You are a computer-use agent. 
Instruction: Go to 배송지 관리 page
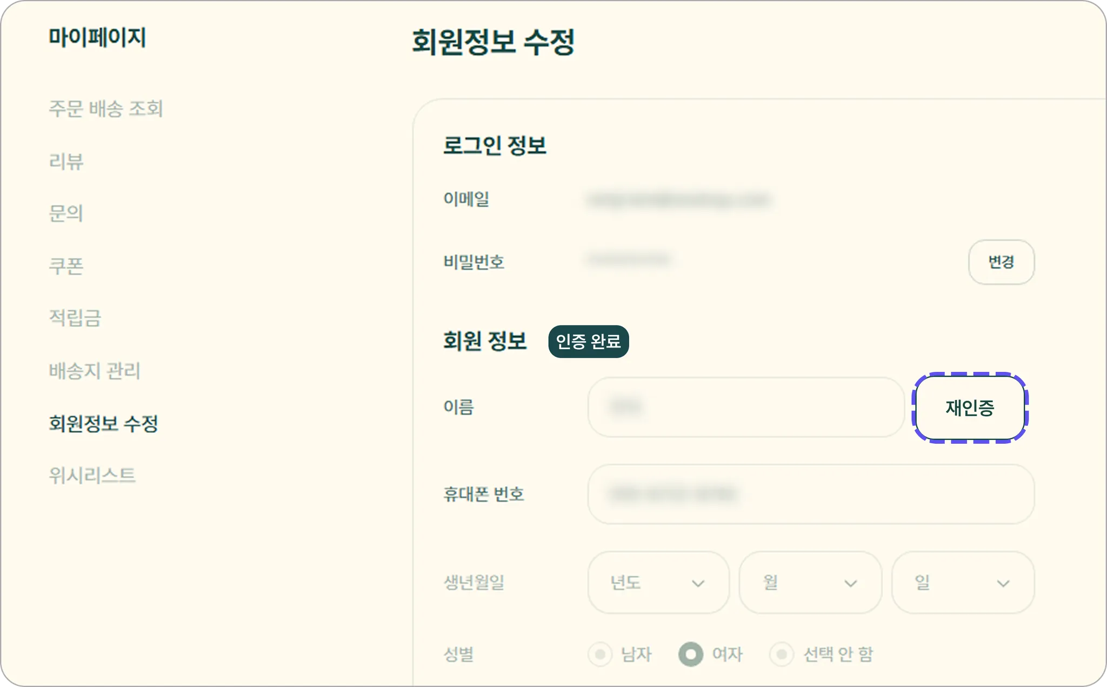(x=95, y=371)
